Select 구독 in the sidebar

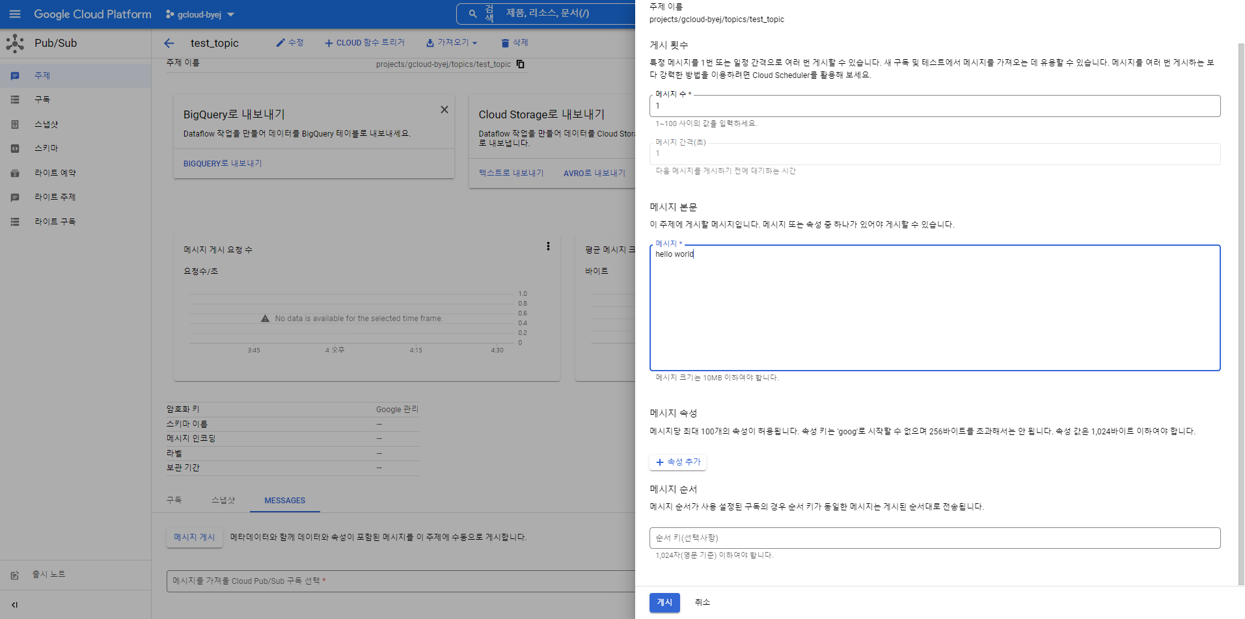pos(75,99)
